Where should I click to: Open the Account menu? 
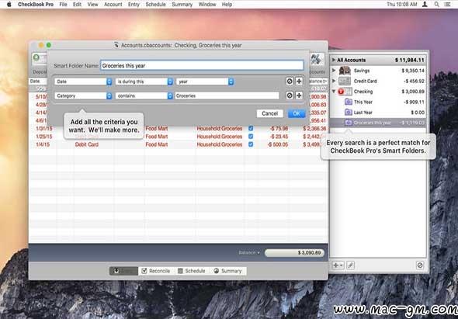click(x=113, y=5)
